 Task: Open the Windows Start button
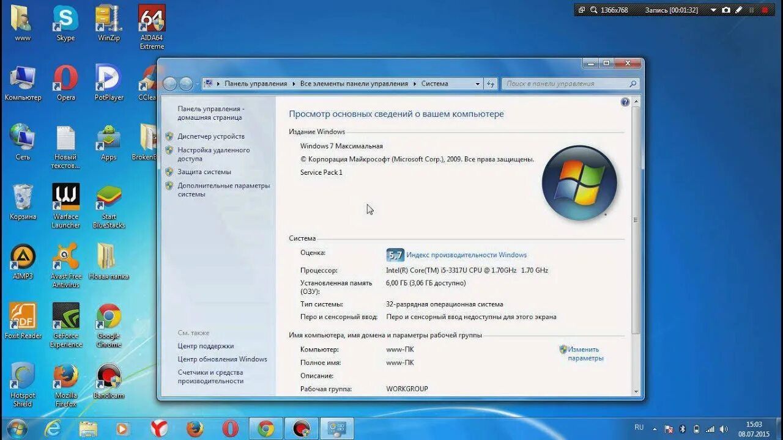[17, 428]
